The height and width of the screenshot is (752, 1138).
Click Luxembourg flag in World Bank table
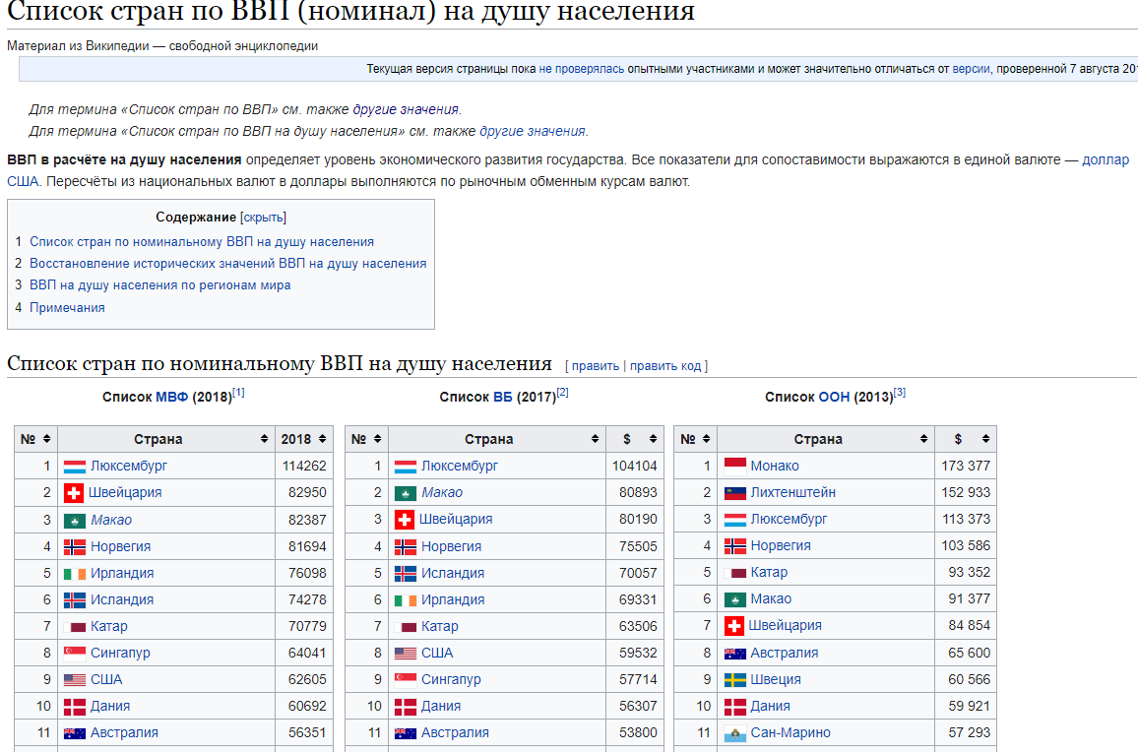(405, 466)
